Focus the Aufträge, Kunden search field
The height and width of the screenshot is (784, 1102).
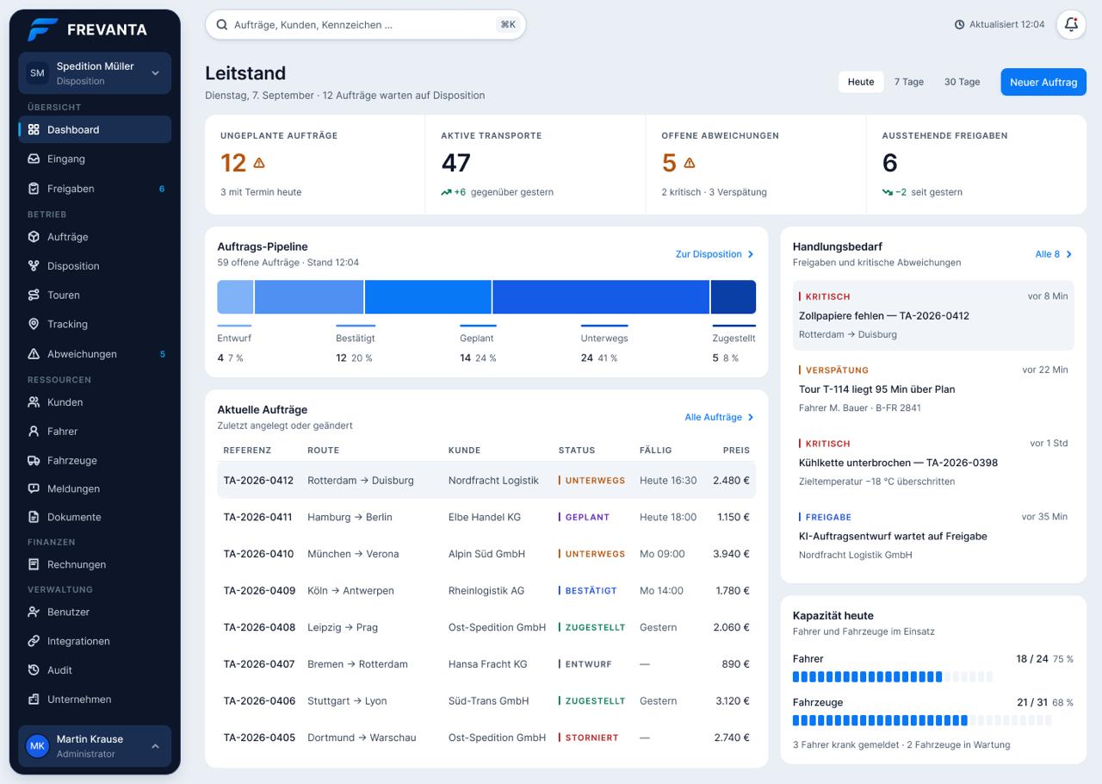tap(365, 25)
